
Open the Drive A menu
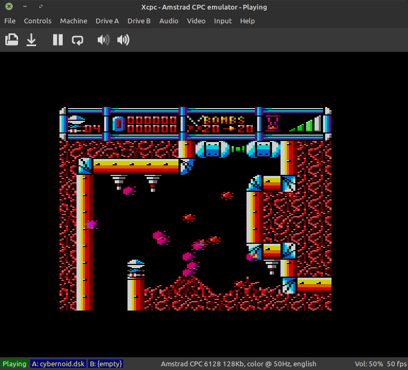[x=107, y=21]
